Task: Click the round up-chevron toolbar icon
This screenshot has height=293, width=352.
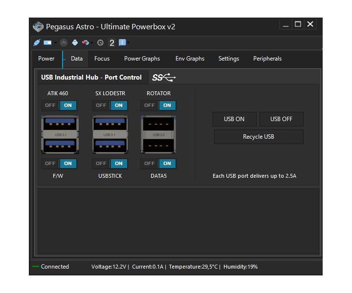Action: pyautogui.click(x=64, y=42)
